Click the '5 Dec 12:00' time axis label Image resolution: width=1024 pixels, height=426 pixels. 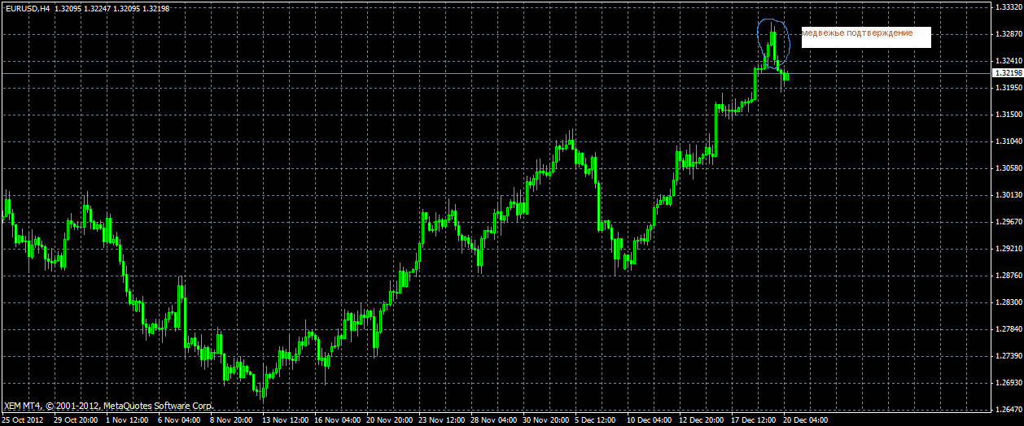[x=596, y=420]
